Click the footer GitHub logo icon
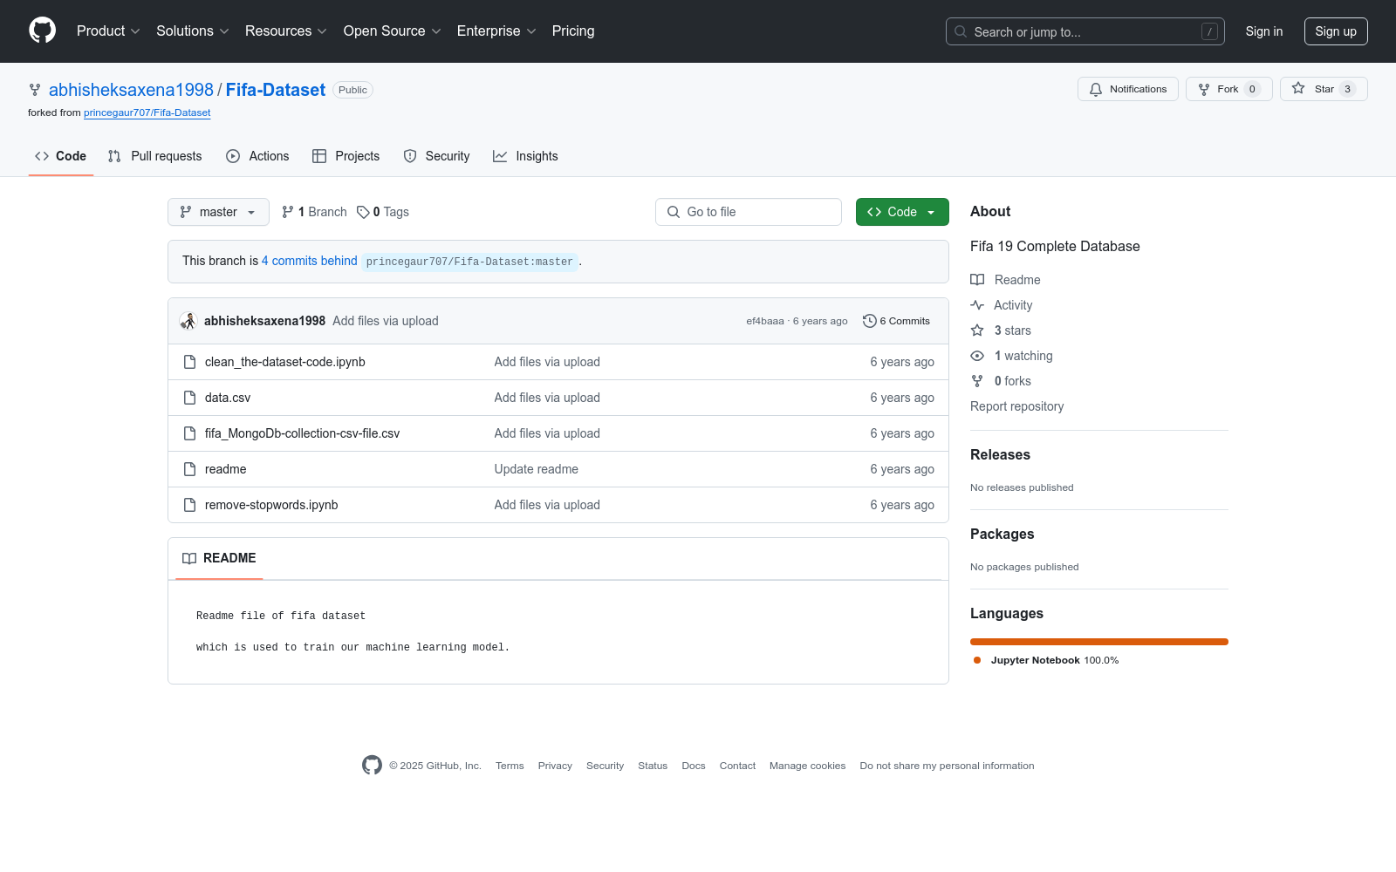This screenshot has width=1396, height=872. [x=372, y=766]
